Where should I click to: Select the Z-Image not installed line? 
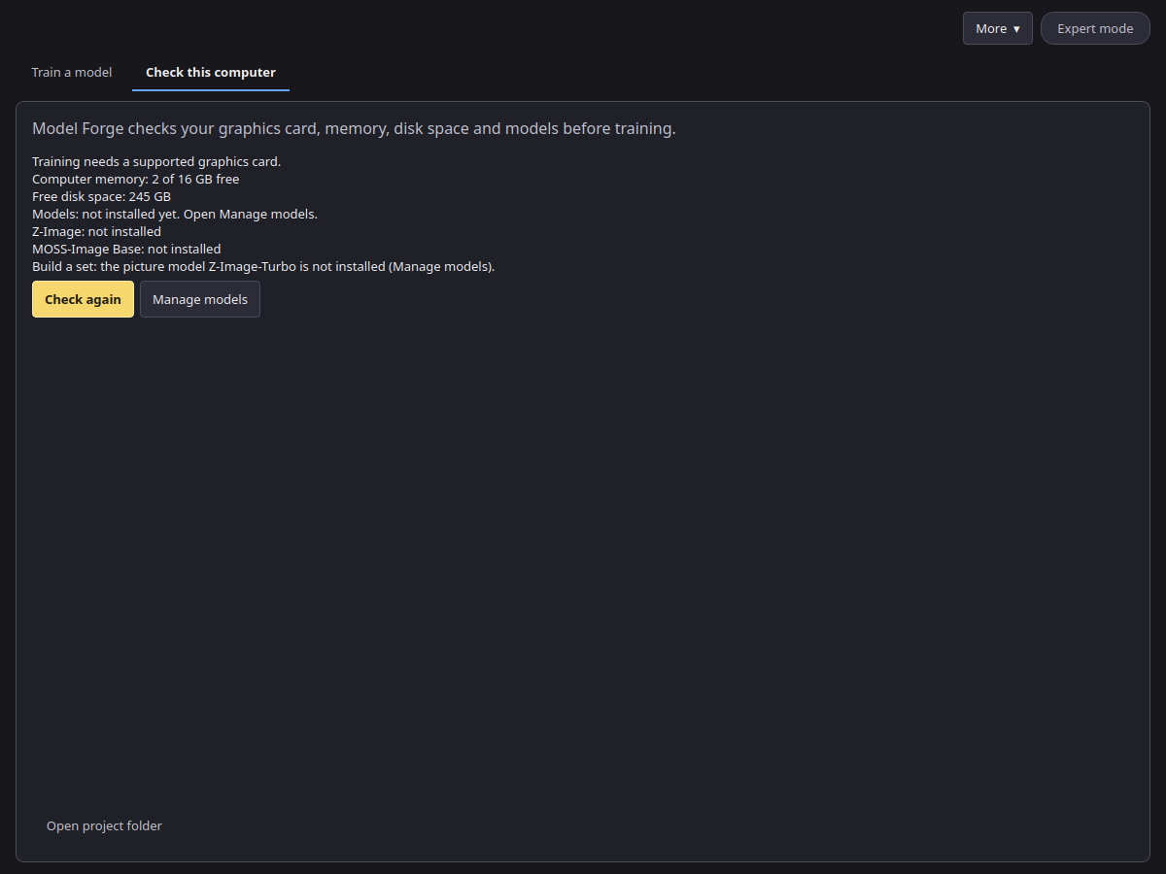click(97, 231)
